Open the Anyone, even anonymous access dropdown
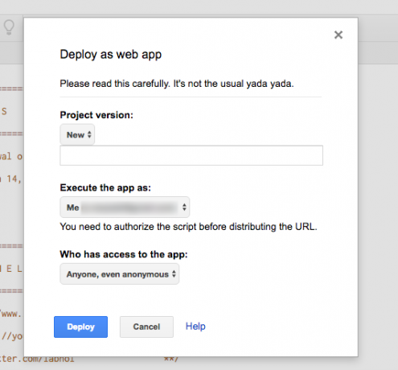Image resolution: width=398 pixels, height=370 pixels. 120,274
